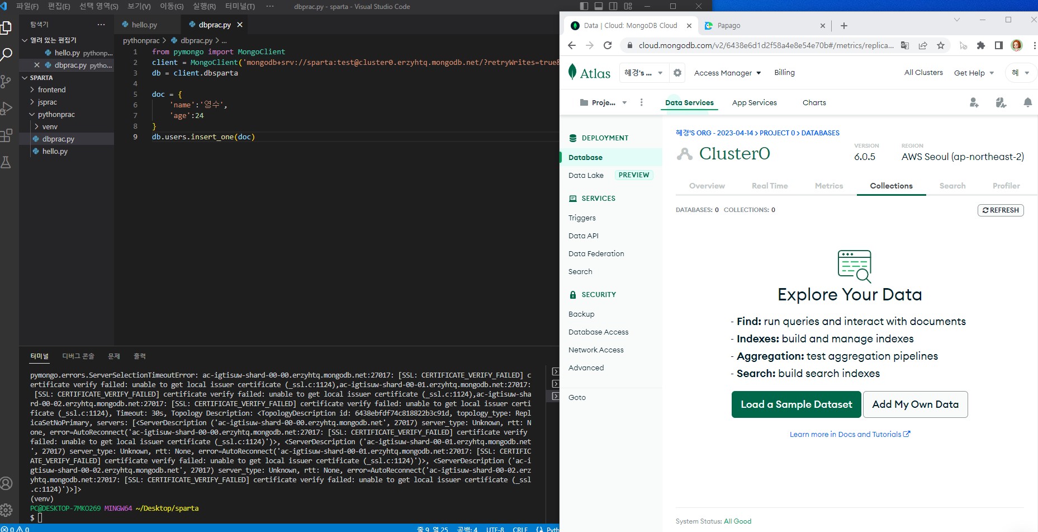Toggle VS Code secondary side bar layout icon
The image size is (1038, 532).
click(x=613, y=6)
